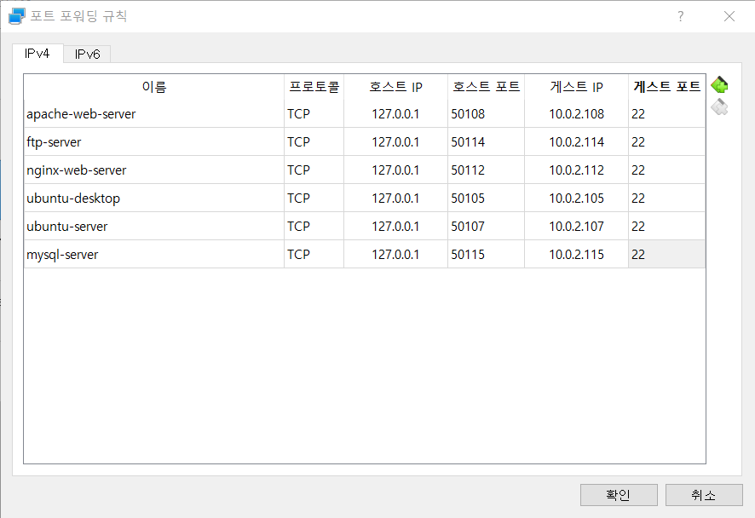Click host IP 127.0.0.1 for ubuntu-desktop
This screenshot has width=755, height=518.
(x=395, y=198)
